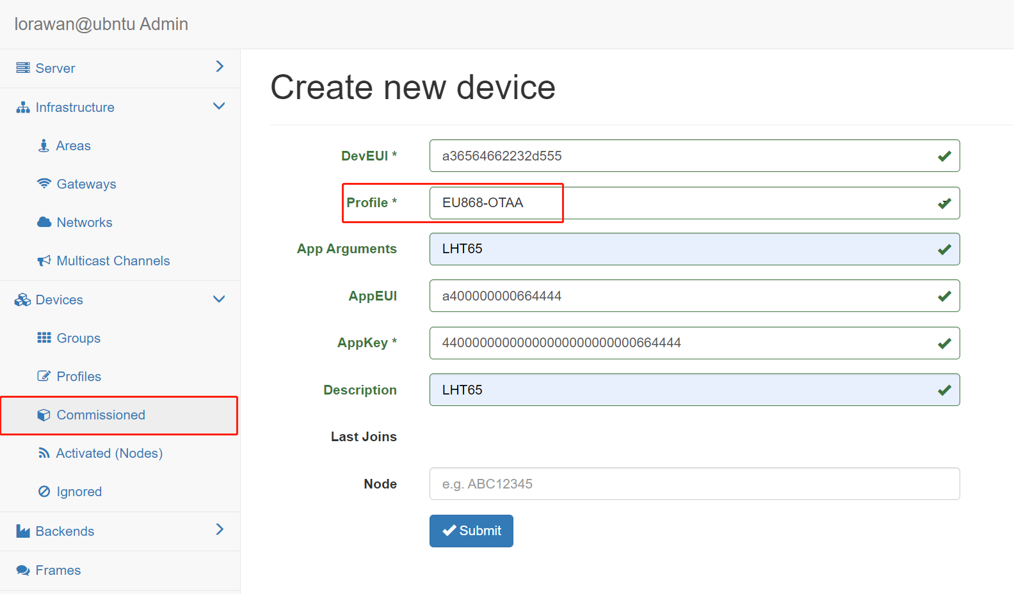Click the Networks cloud icon
1014x594 pixels.
tap(44, 223)
